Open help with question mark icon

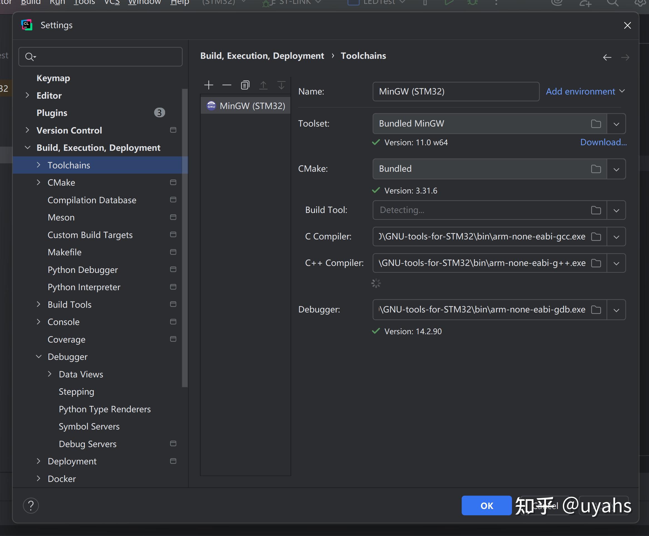pyautogui.click(x=31, y=505)
